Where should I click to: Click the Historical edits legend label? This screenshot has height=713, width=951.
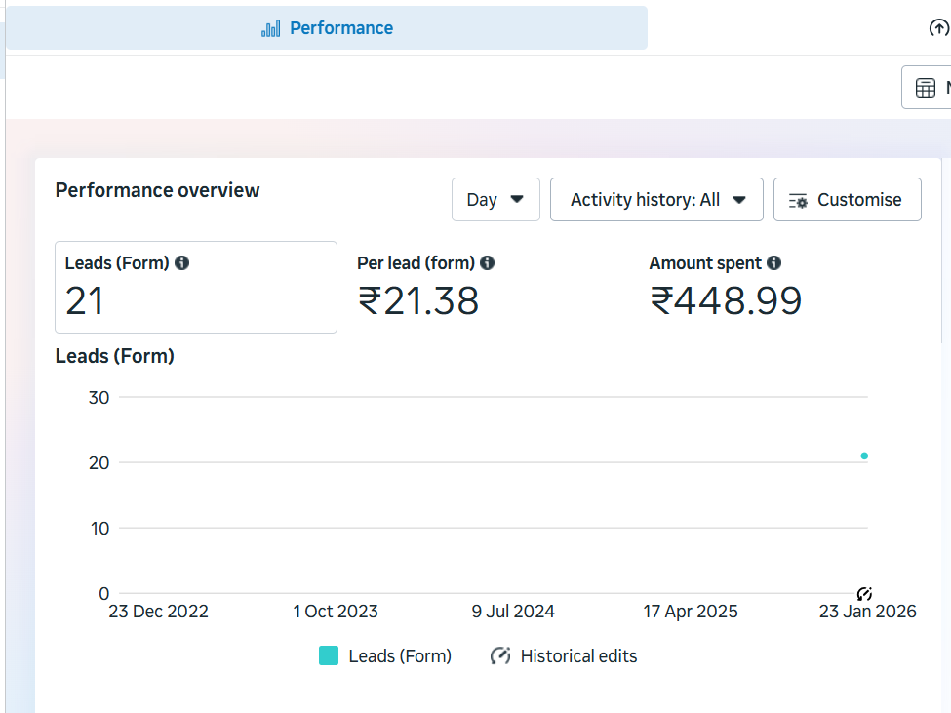click(x=578, y=656)
